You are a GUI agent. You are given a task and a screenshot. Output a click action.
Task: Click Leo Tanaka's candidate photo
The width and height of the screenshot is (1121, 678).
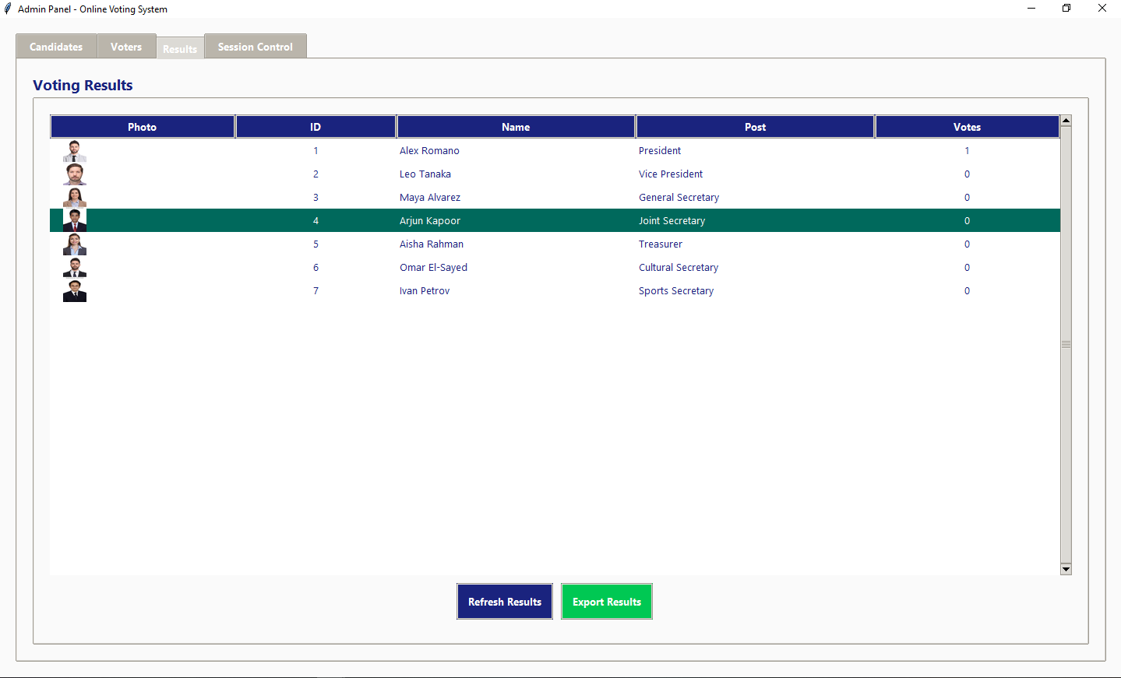(x=74, y=174)
